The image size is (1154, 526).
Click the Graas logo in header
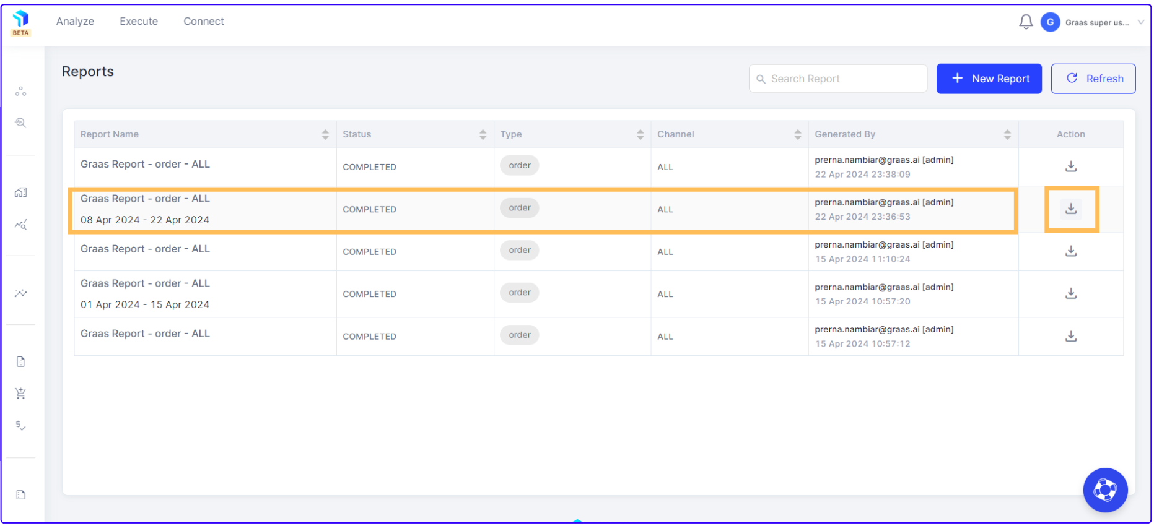pyautogui.click(x=21, y=18)
